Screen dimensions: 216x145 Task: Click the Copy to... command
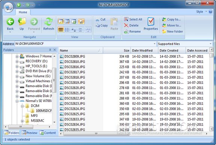point(171,20)
